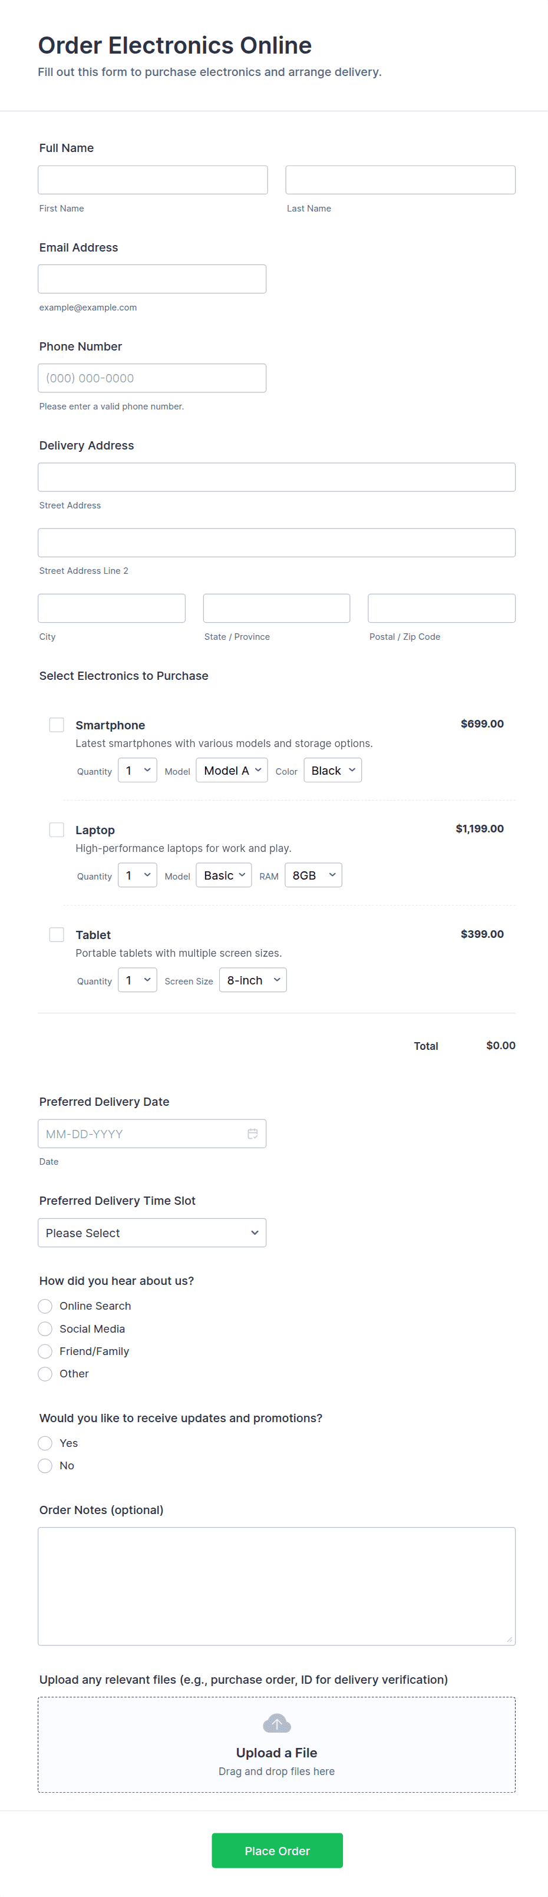This screenshot has height=1897, width=548.
Task: Choose the Online Search radio option
Action: (x=45, y=1306)
